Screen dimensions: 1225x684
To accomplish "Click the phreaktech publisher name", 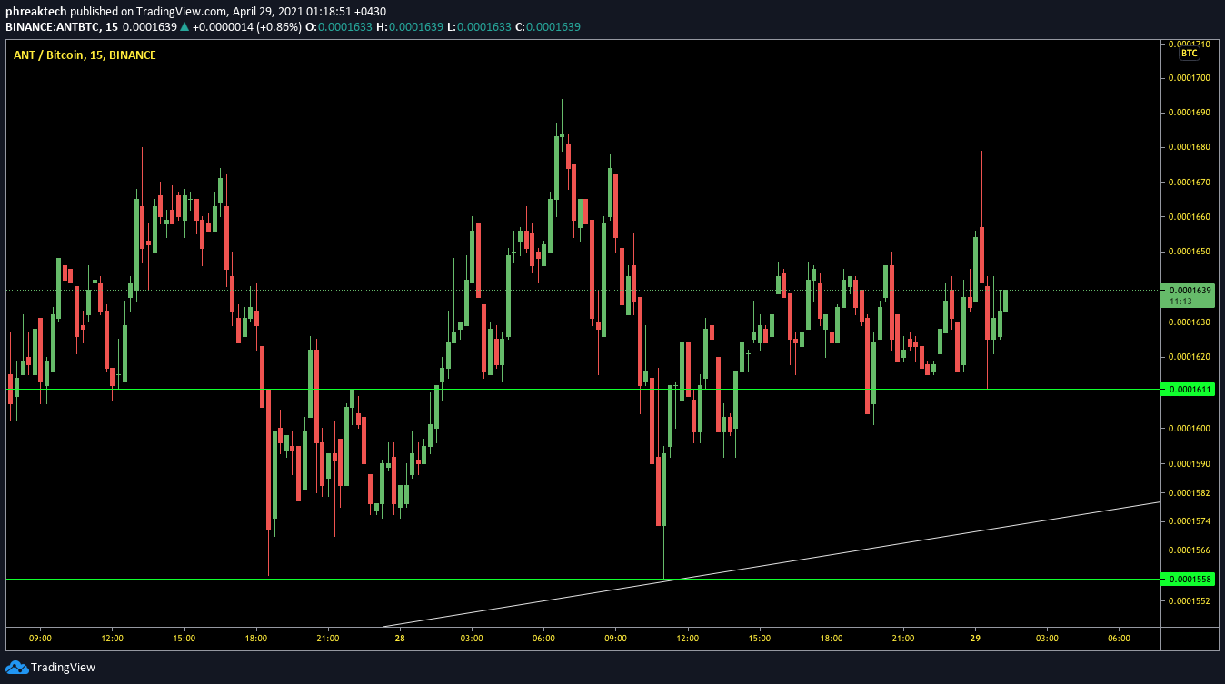I will point(35,11).
